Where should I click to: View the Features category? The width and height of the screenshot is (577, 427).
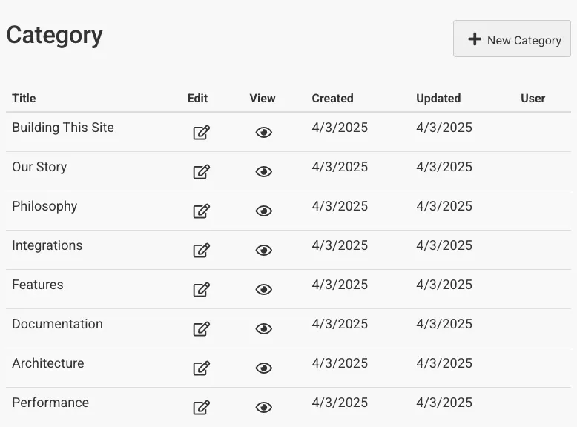tap(263, 290)
